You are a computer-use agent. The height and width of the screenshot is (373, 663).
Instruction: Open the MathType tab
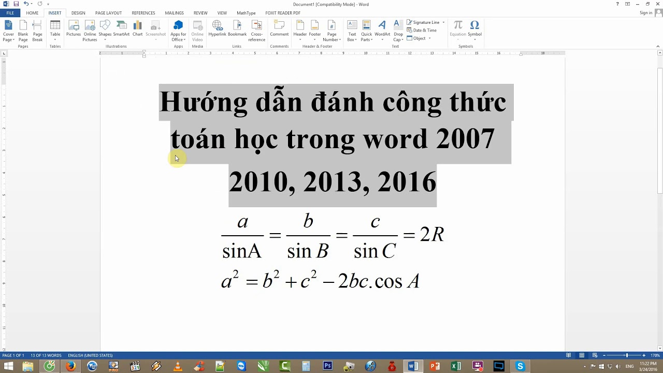(x=246, y=13)
